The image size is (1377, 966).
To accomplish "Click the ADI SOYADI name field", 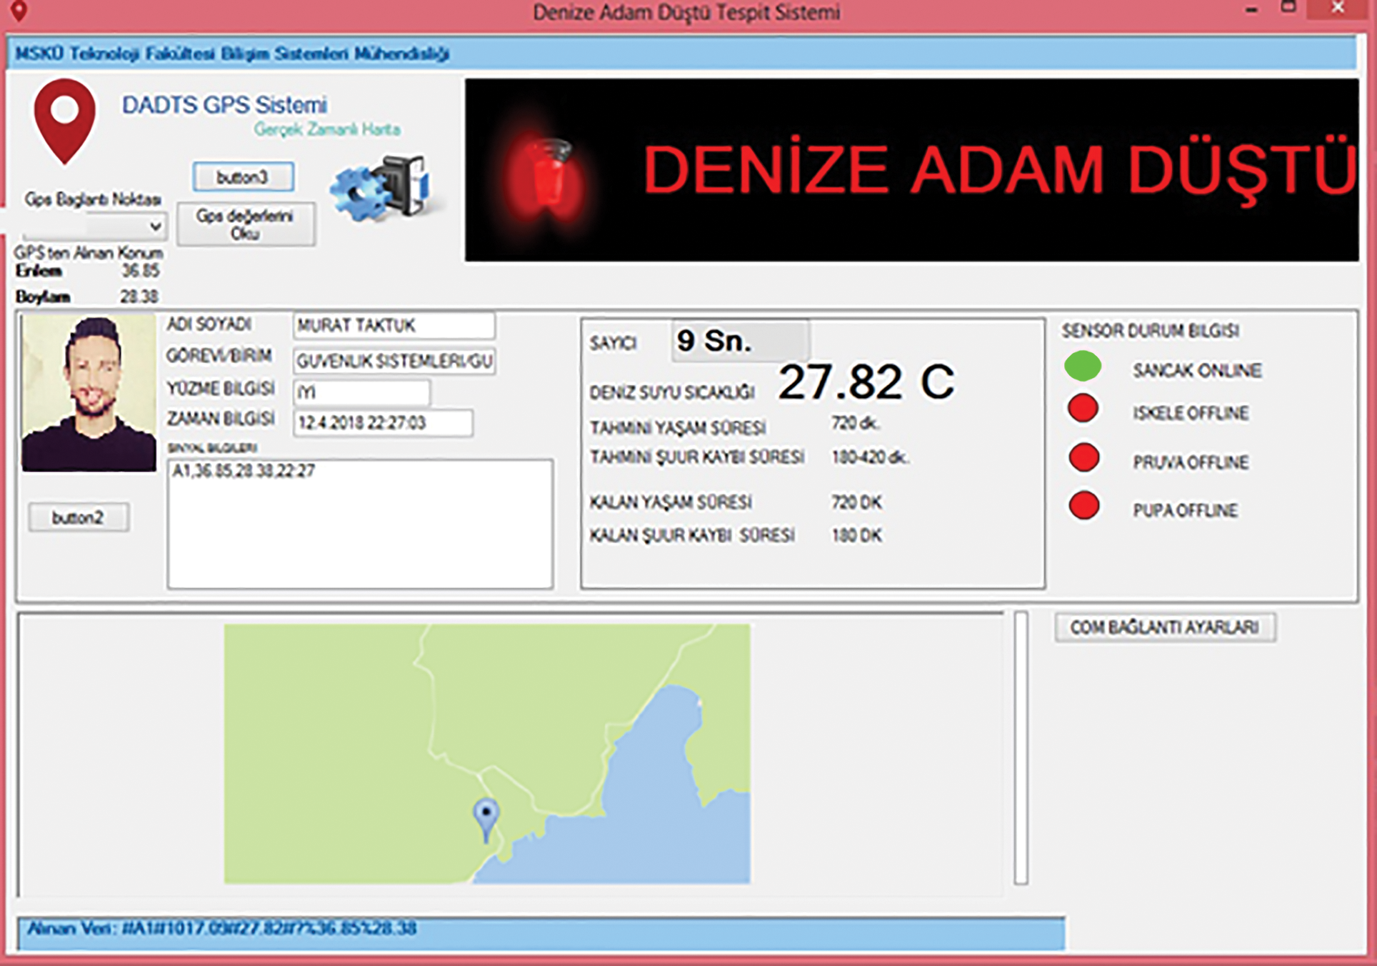I will [x=393, y=326].
